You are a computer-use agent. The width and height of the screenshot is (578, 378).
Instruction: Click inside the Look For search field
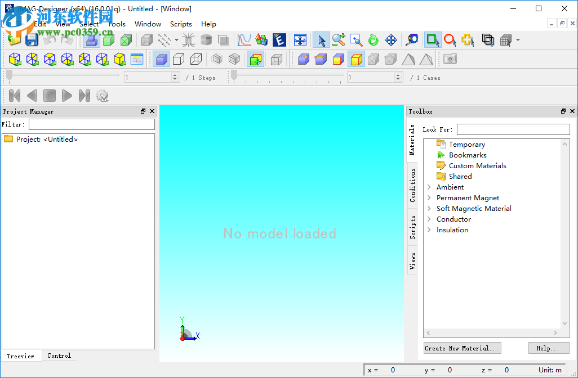[513, 129]
